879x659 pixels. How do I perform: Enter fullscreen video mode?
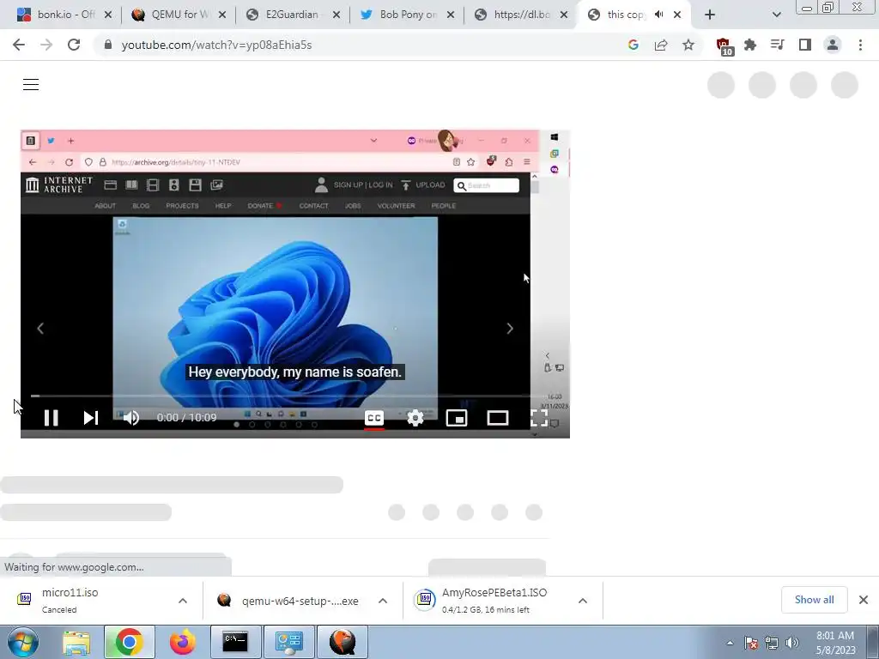coord(539,418)
